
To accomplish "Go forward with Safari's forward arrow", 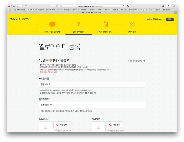I will point(21,6).
